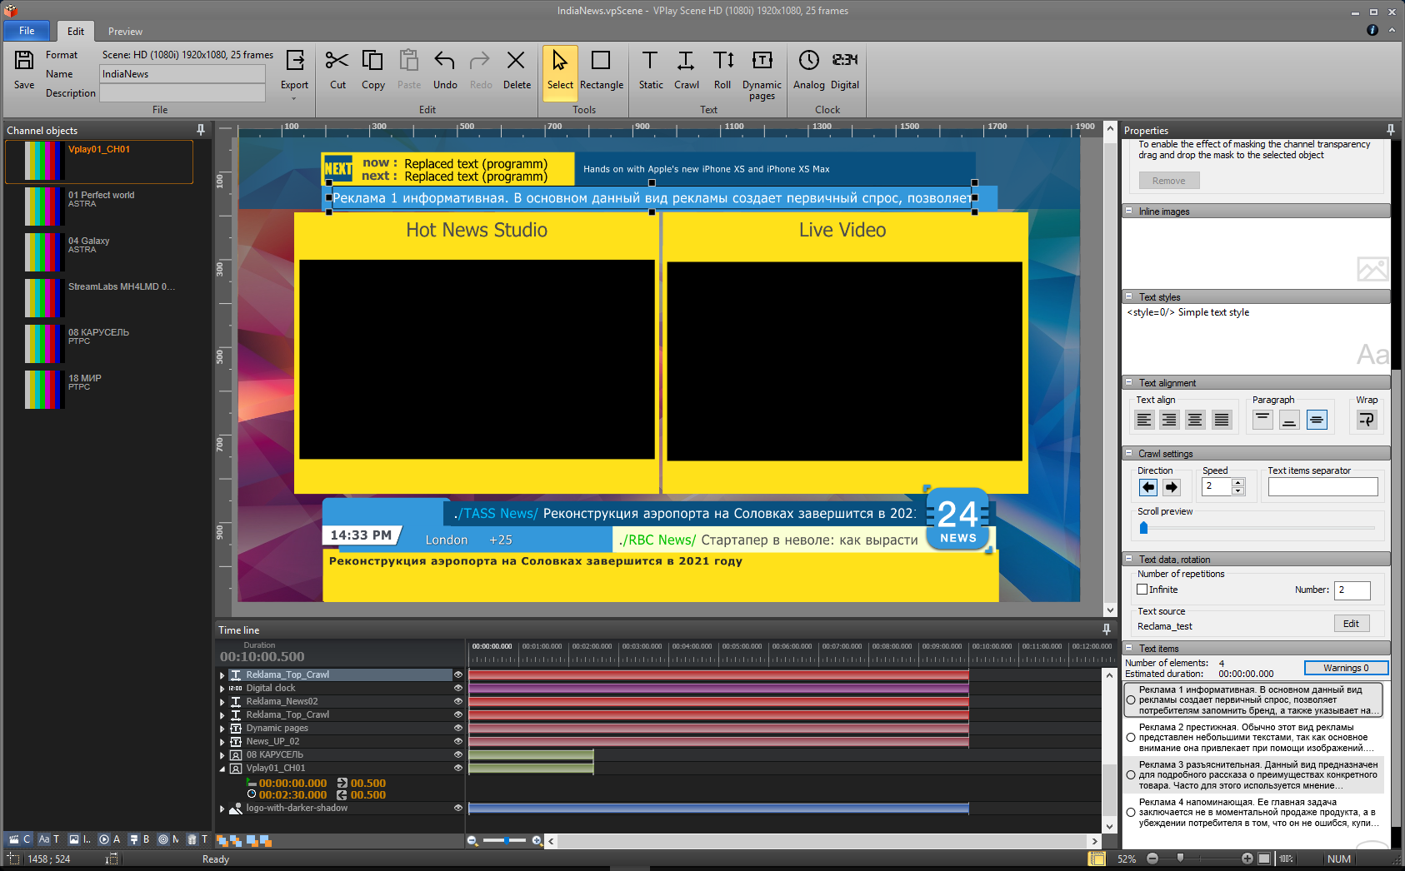Activate the Rectangle tool
This screenshot has width=1405, height=871.
click(602, 71)
